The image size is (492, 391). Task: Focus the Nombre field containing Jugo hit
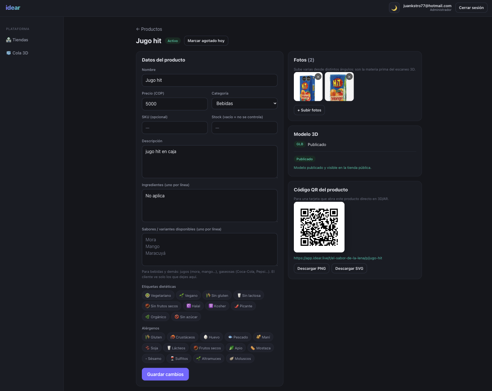209,80
